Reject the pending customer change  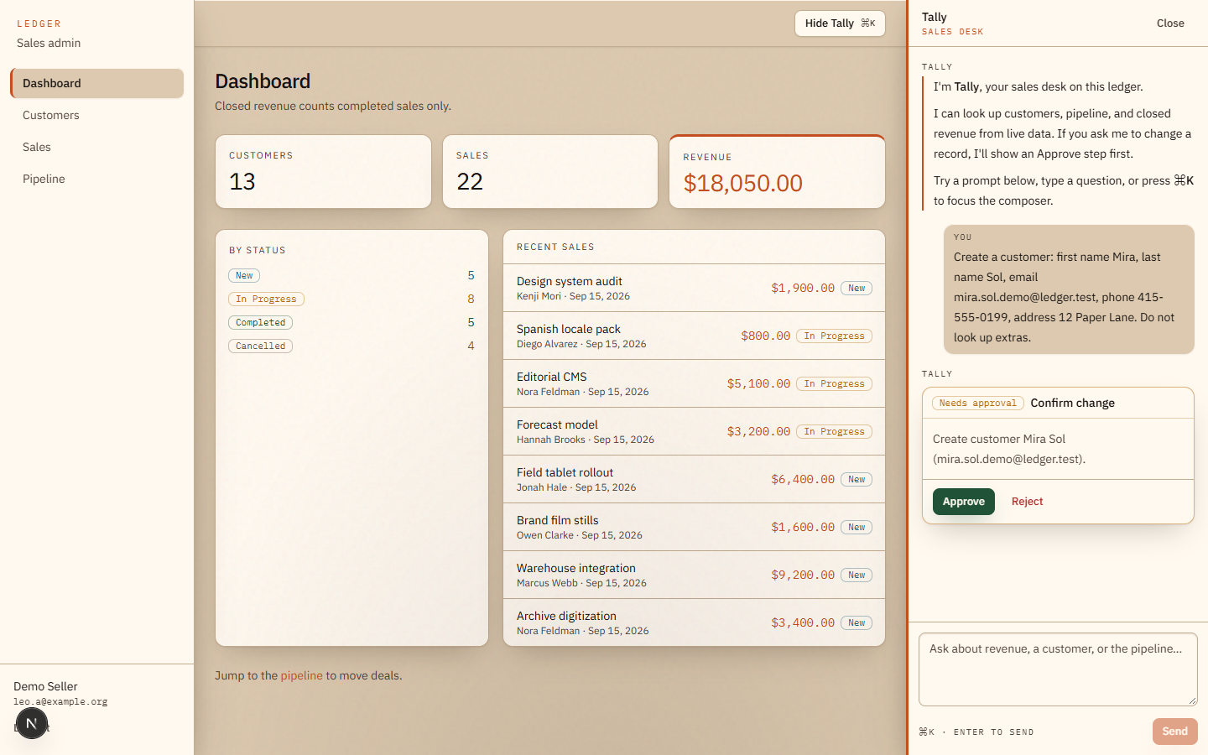click(1027, 502)
